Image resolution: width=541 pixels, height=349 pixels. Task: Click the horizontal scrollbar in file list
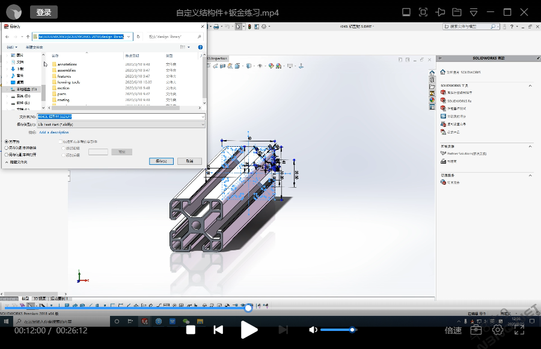tap(115, 108)
